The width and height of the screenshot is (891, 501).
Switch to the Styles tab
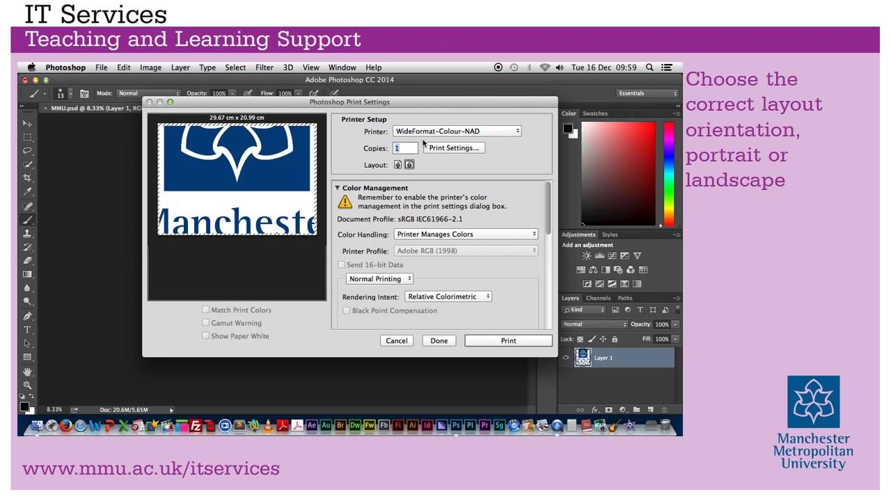(610, 234)
